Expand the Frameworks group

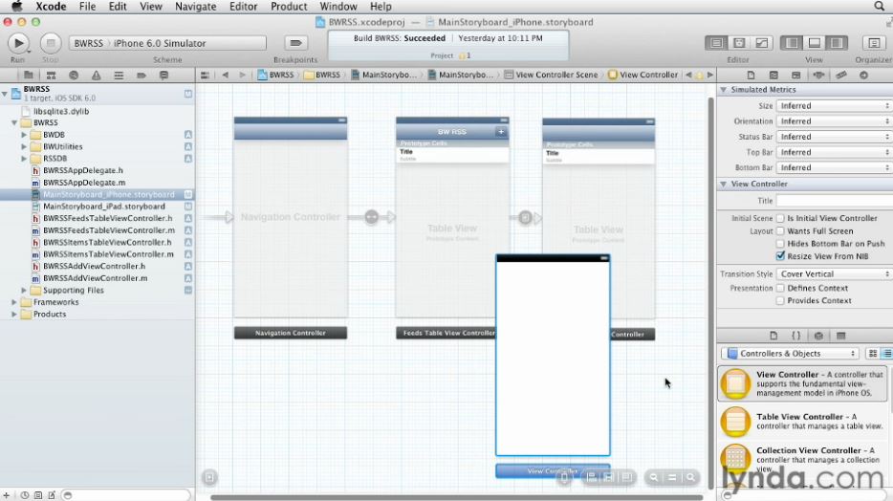click(x=14, y=302)
